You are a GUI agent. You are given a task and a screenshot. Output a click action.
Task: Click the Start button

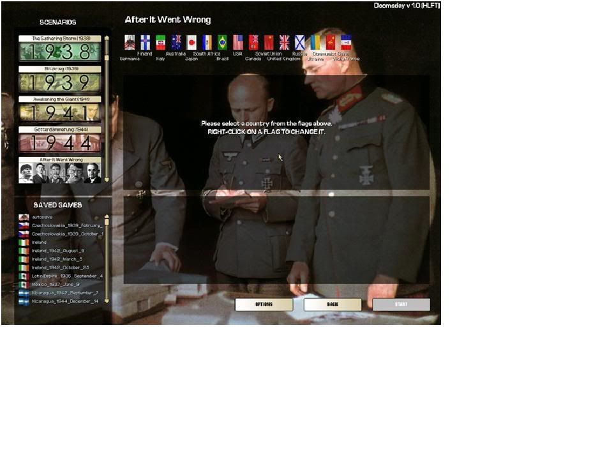click(x=401, y=304)
